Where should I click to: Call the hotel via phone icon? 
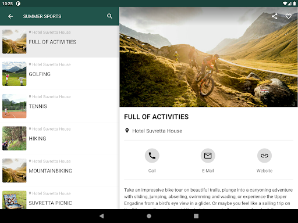152,156
